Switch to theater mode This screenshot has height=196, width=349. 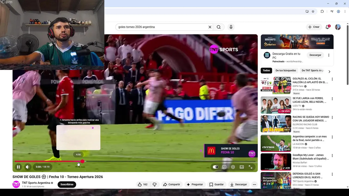(242, 167)
